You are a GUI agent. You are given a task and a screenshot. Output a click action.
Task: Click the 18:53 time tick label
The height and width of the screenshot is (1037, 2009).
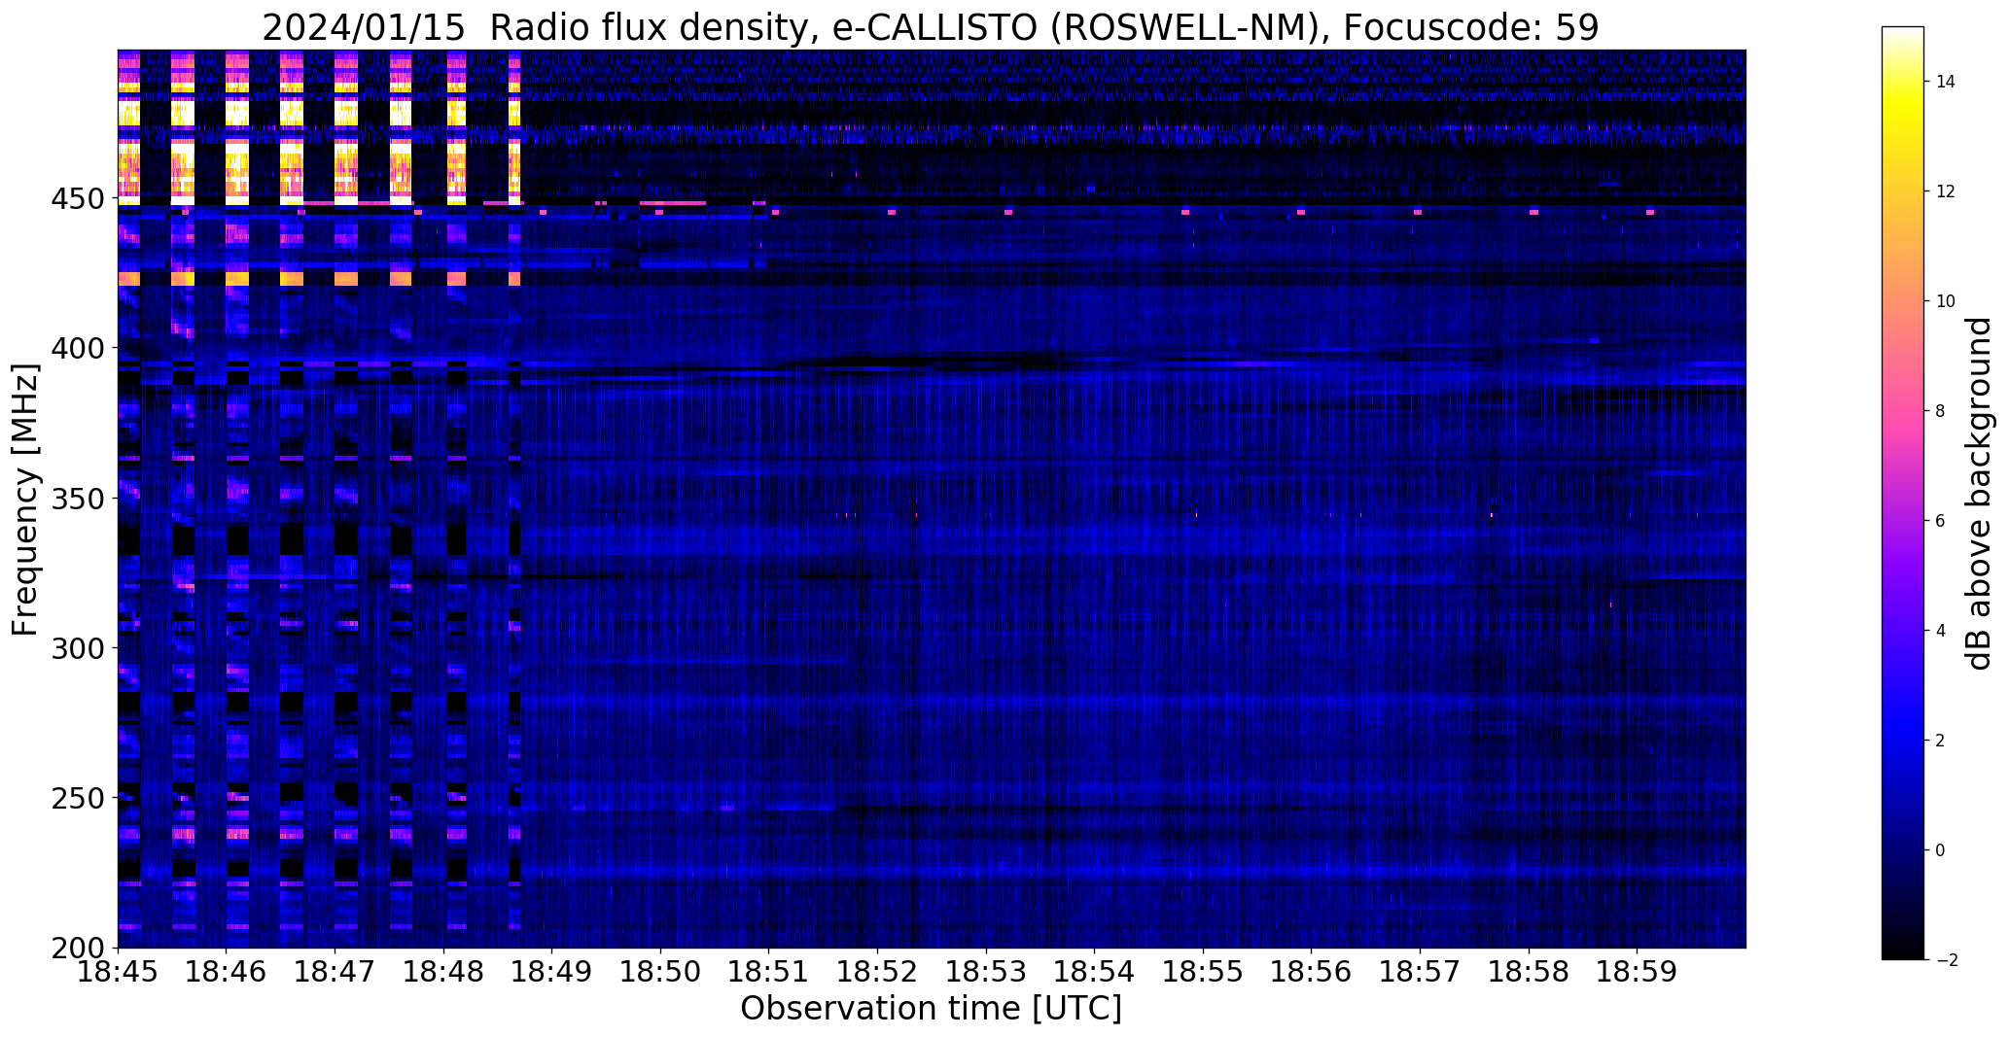point(987,971)
